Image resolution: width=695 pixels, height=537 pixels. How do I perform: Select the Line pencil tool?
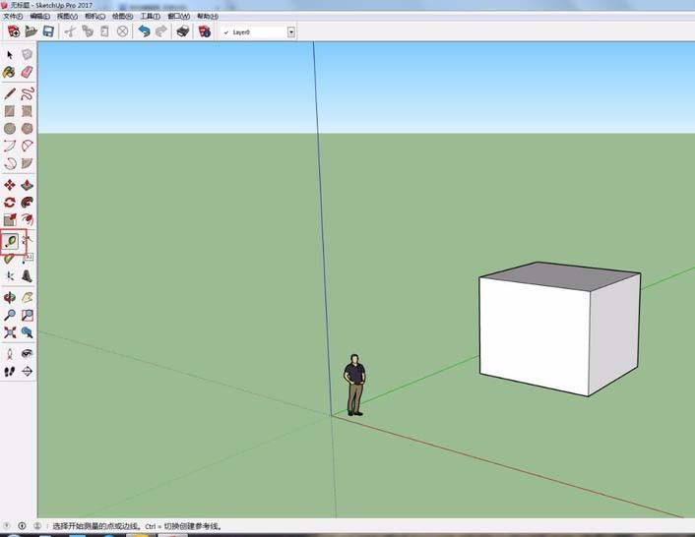point(10,93)
